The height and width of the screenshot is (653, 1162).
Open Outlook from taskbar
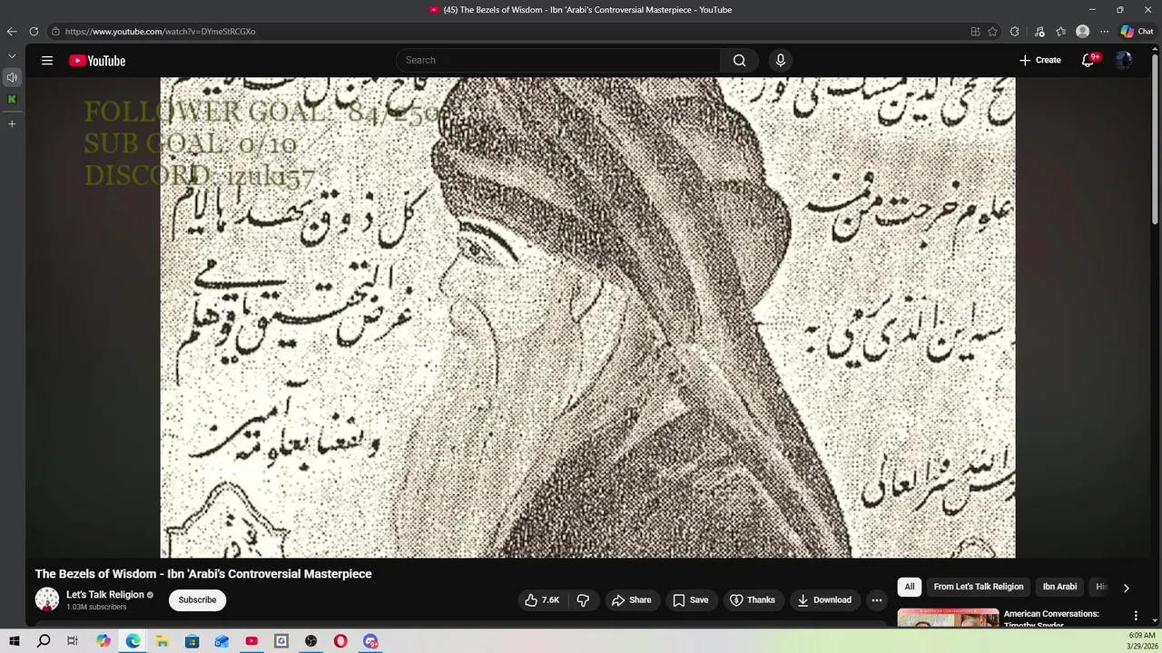(x=222, y=641)
